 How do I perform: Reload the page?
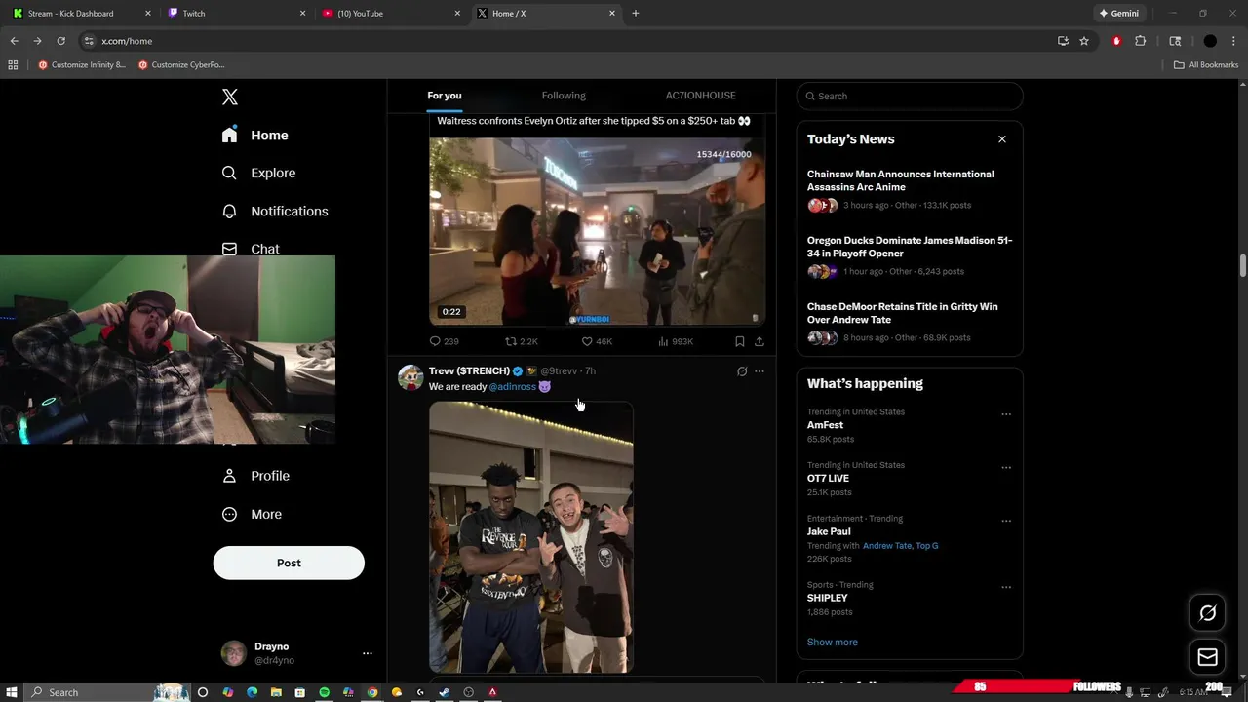pos(60,41)
